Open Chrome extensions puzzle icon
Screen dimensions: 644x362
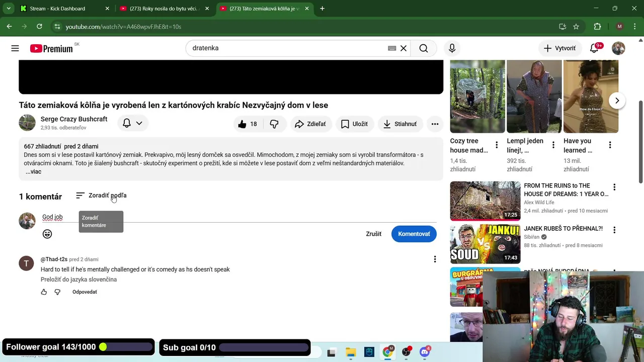point(597,27)
